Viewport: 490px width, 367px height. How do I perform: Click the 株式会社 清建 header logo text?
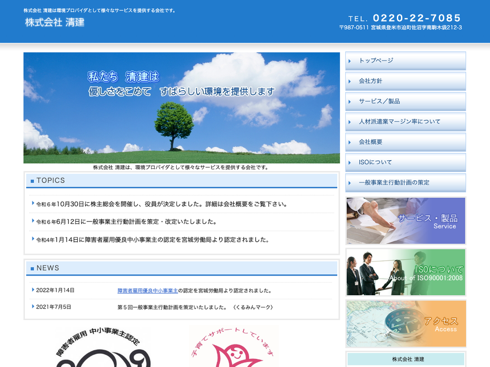tap(55, 23)
